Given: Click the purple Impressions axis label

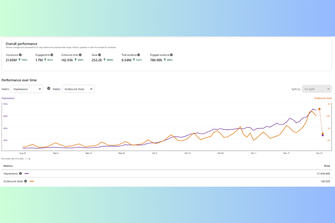Looking at the screenshot, I should 8,98.
